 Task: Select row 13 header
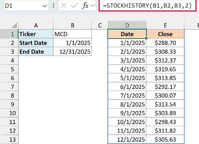(x=9, y=139)
